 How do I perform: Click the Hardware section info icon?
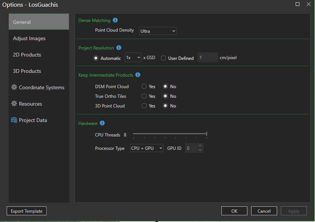(102, 123)
